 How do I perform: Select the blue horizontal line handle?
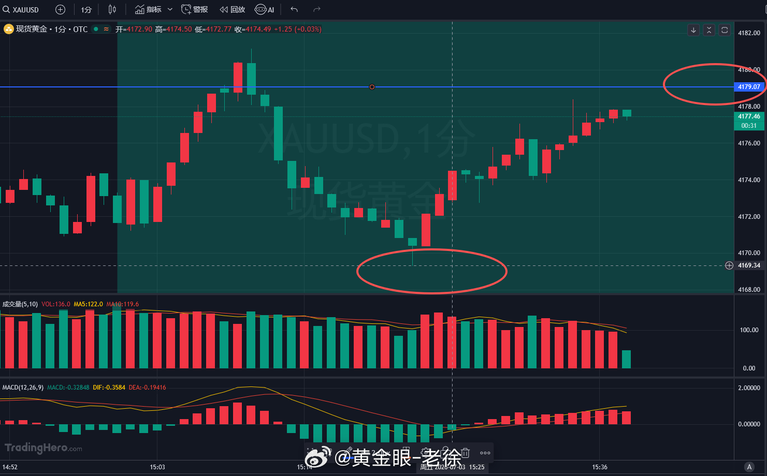pyautogui.click(x=372, y=87)
